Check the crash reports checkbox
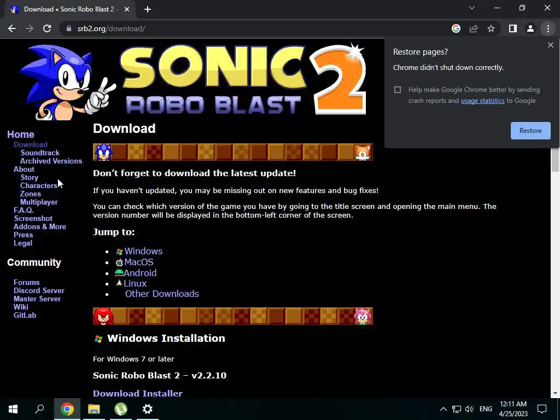The height and width of the screenshot is (420, 560). pyautogui.click(x=398, y=90)
